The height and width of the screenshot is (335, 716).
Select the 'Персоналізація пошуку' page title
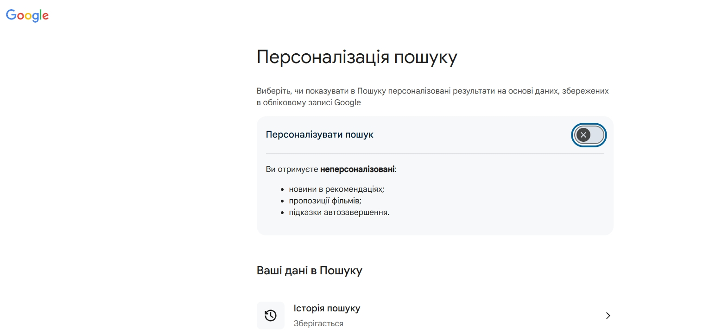click(357, 57)
